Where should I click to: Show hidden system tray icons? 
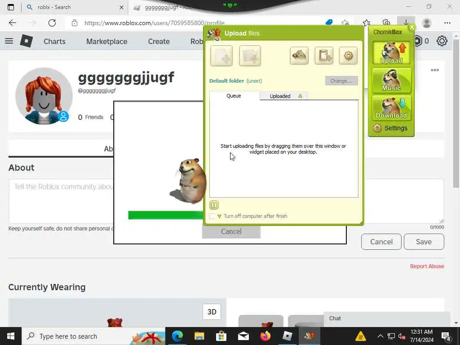click(380, 336)
